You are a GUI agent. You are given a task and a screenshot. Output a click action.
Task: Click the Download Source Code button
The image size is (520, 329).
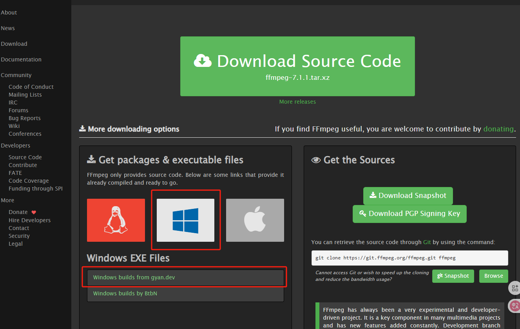tap(297, 67)
